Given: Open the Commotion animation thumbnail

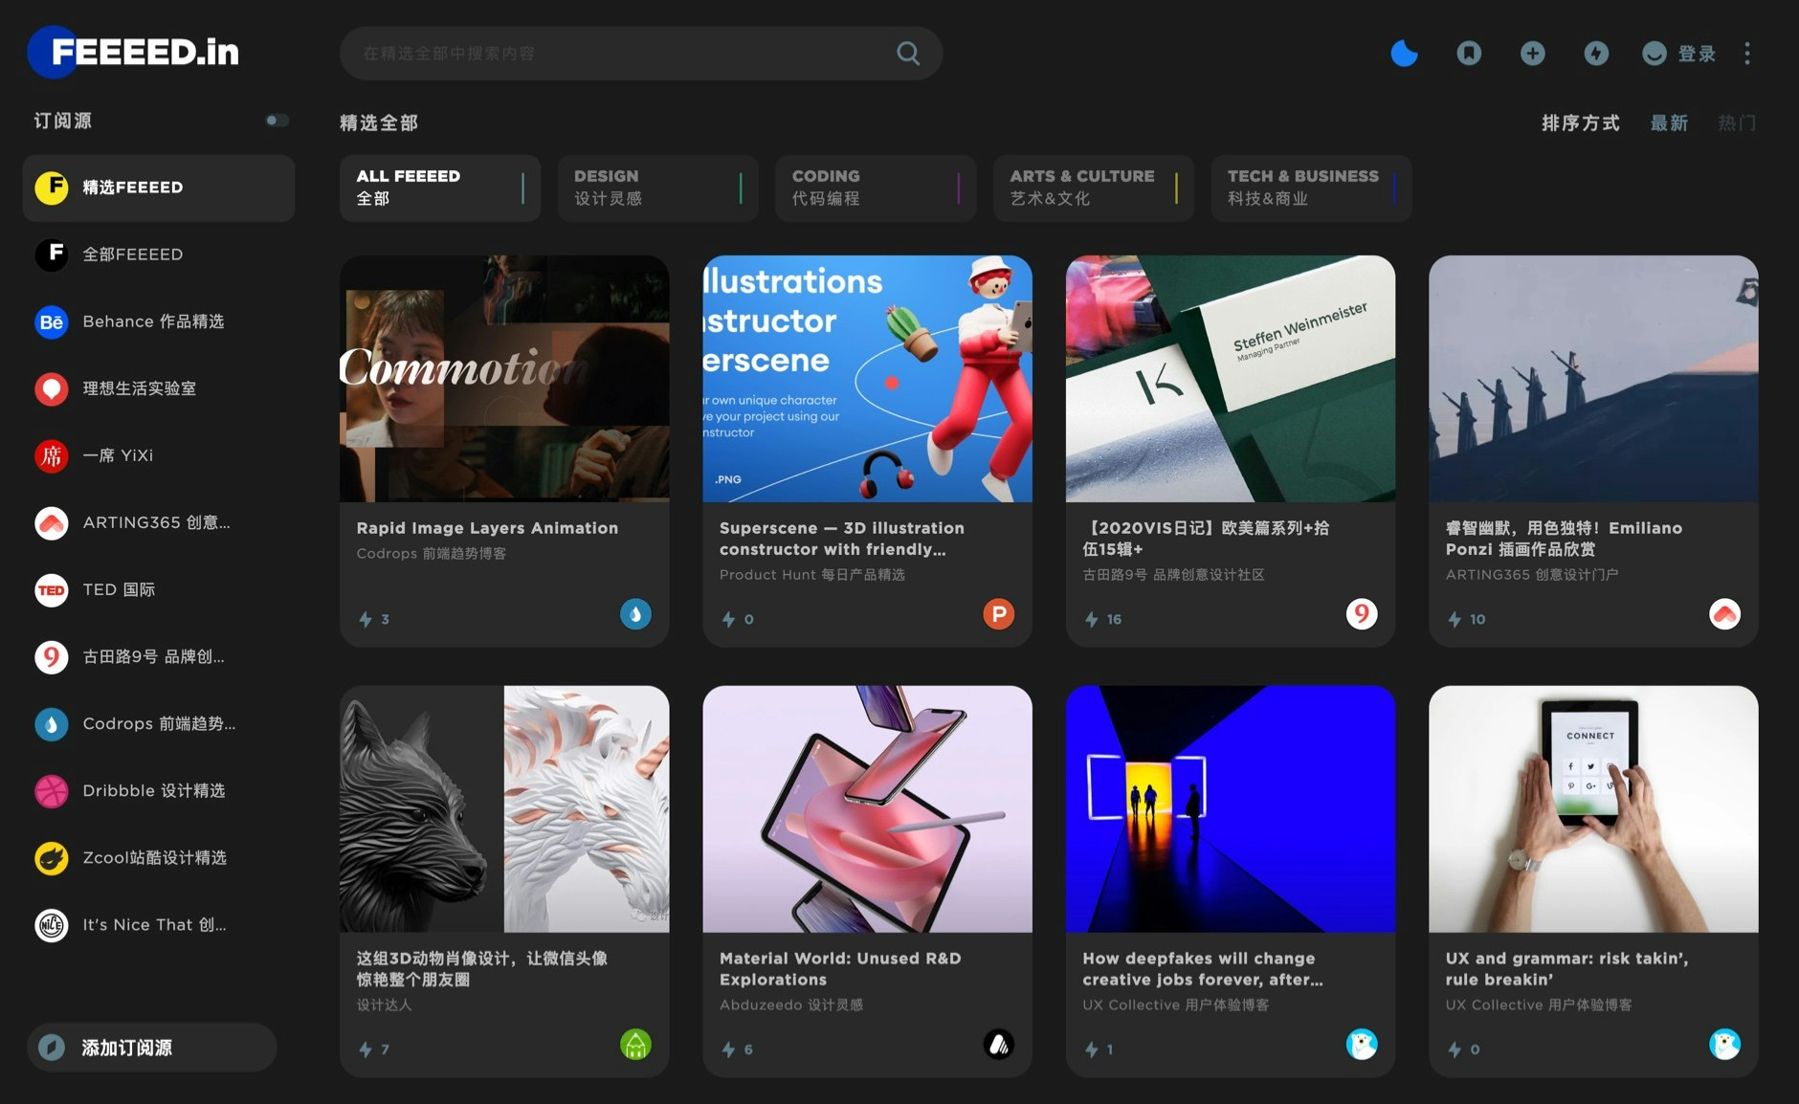Looking at the screenshot, I should click(504, 379).
